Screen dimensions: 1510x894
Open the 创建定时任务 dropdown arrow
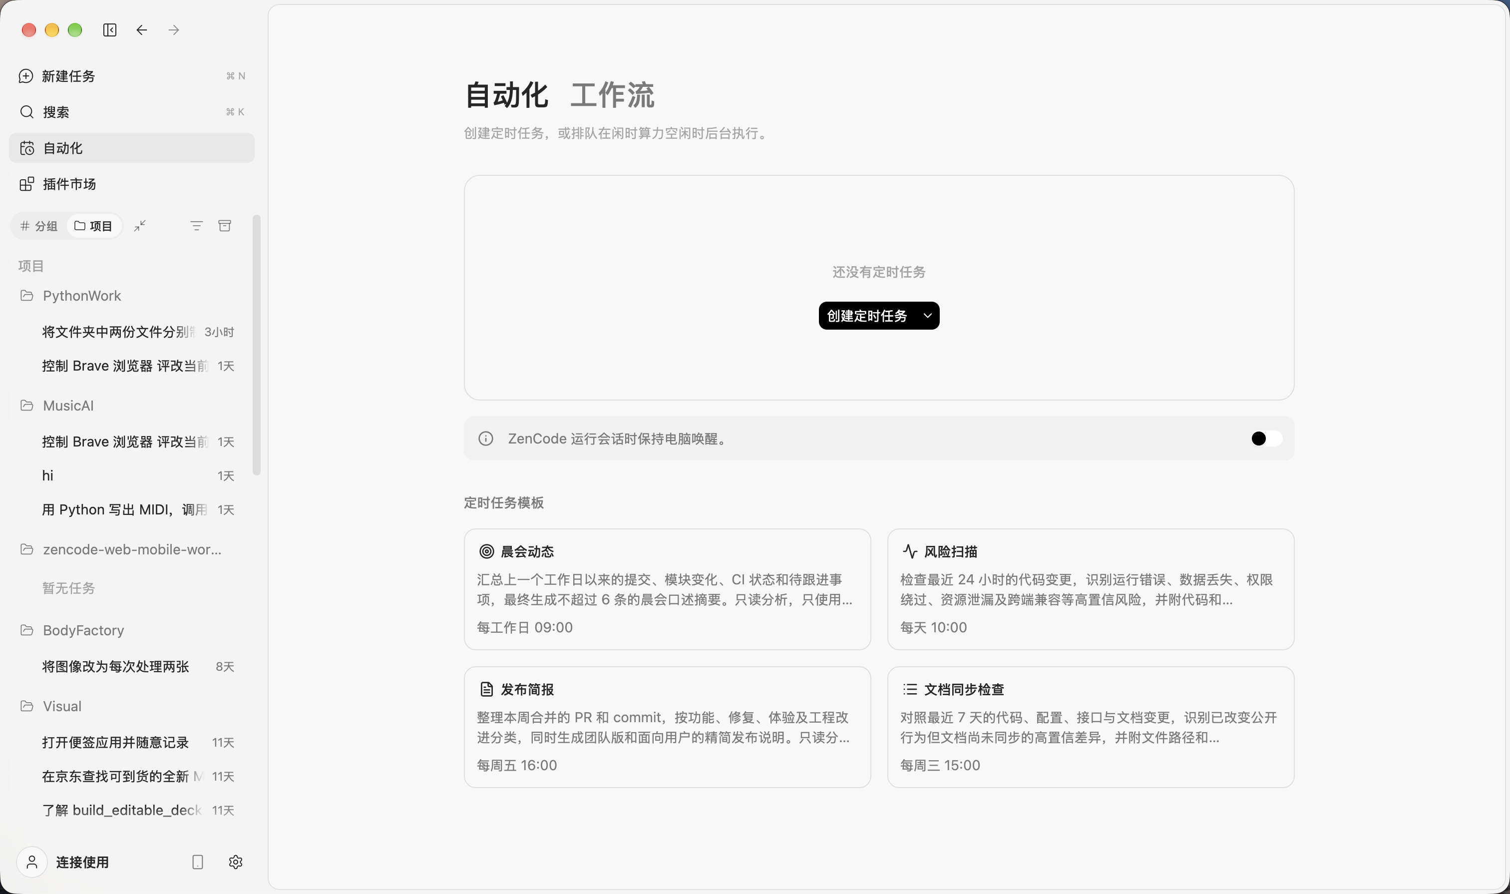(928, 316)
